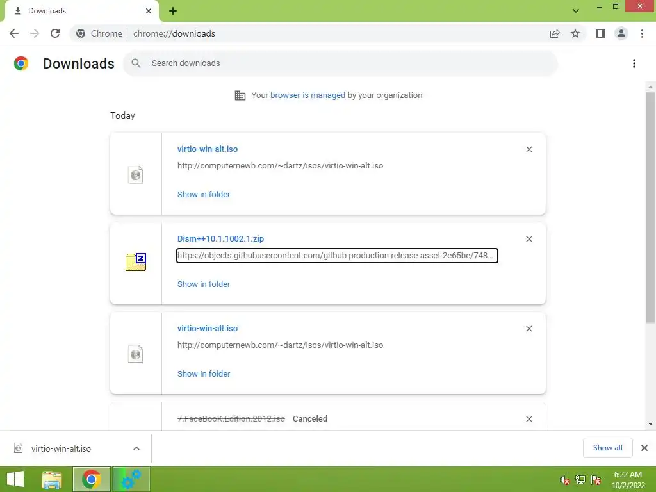The width and height of the screenshot is (656, 492).
Task: Click the Search downloads field
Action: 340,63
